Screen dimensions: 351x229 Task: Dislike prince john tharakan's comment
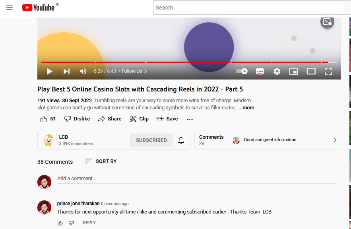coord(71,223)
